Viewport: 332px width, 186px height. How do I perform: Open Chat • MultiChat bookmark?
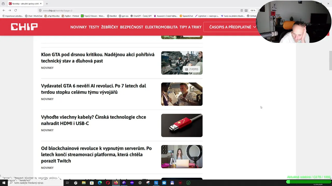coord(33,16)
